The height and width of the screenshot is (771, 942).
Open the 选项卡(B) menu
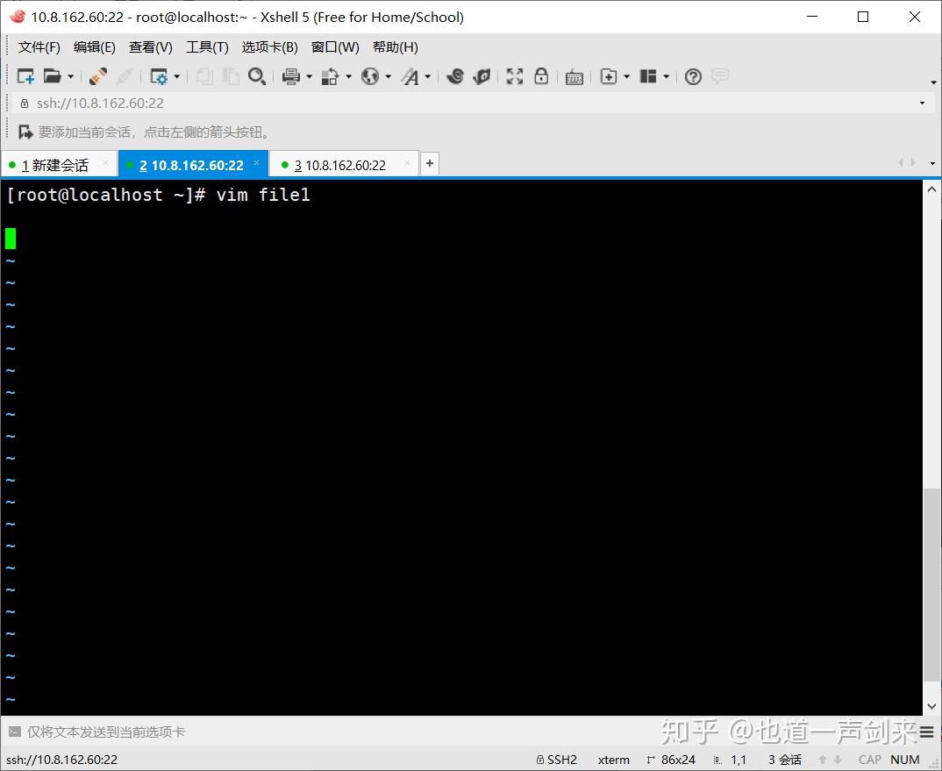pyautogui.click(x=270, y=46)
